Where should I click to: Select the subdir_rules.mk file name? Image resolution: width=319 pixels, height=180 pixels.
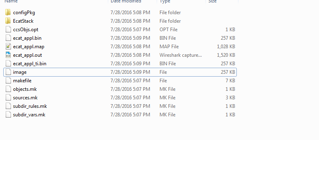(x=30, y=106)
